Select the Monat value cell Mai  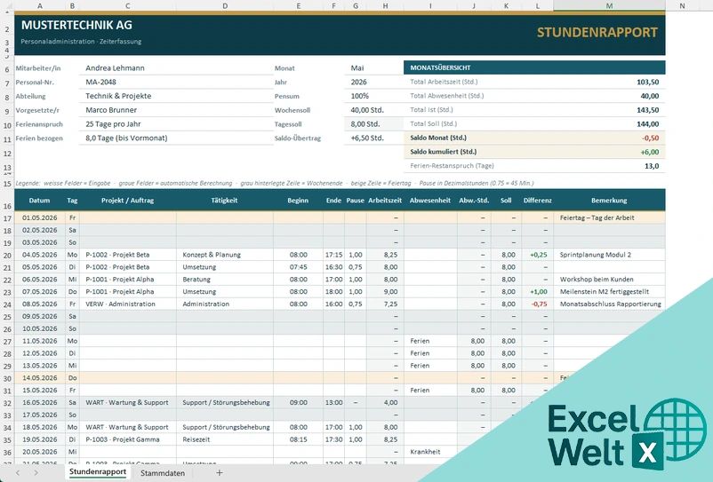(x=373, y=68)
